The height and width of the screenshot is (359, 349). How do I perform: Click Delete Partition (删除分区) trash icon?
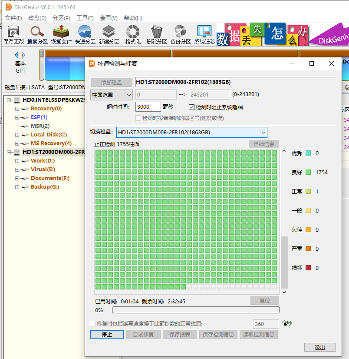pyautogui.click(x=157, y=35)
